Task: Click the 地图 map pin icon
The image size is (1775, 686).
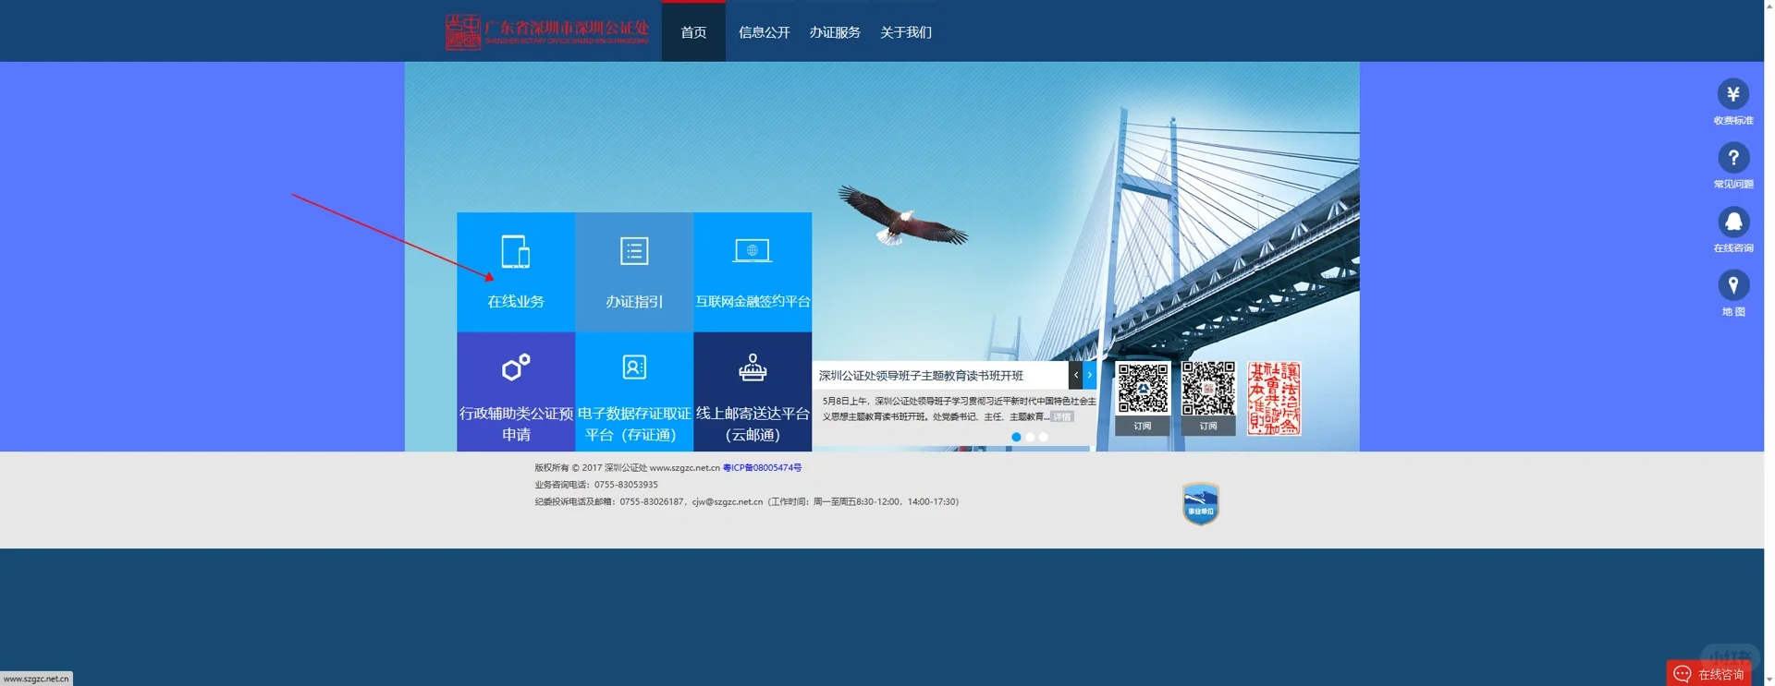Action: [1732, 285]
